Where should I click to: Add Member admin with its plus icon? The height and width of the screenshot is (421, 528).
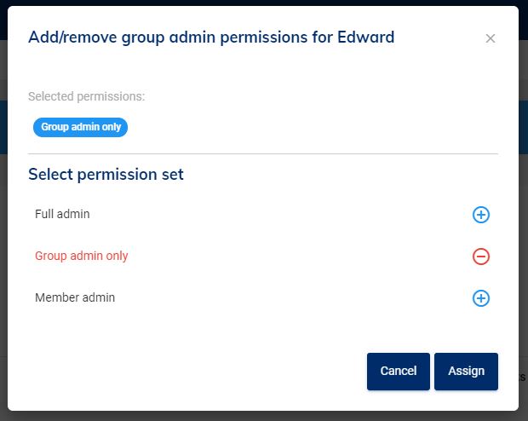point(480,298)
